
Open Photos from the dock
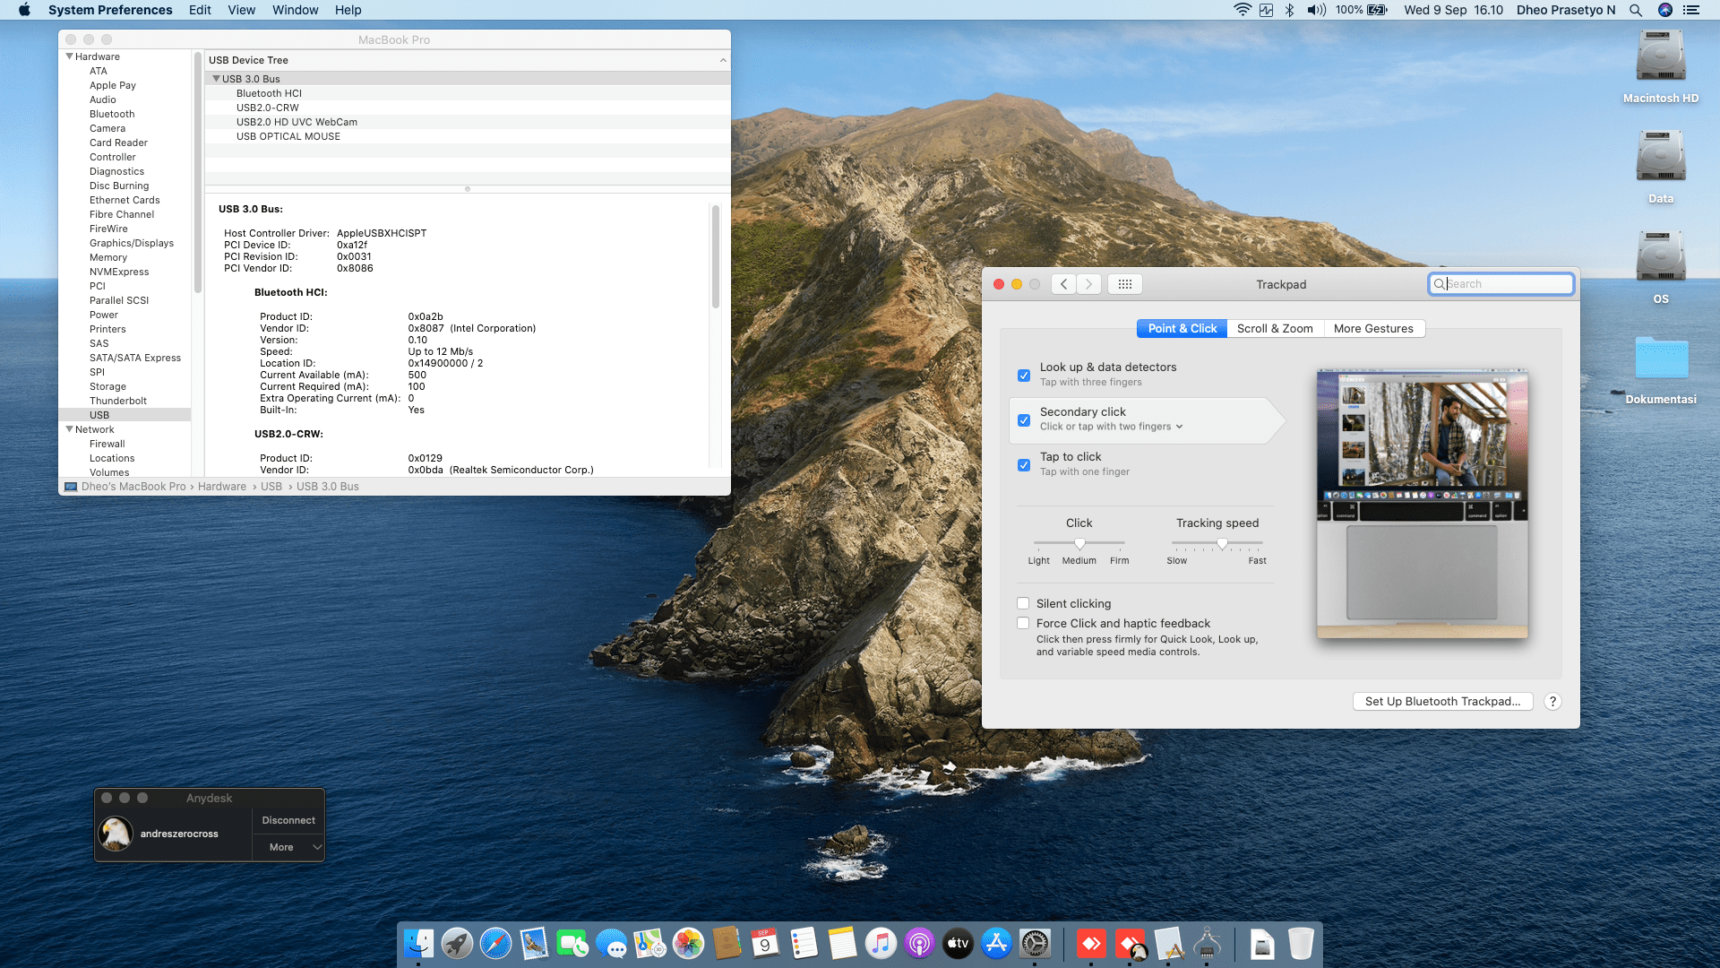click(x=688, y=943)
